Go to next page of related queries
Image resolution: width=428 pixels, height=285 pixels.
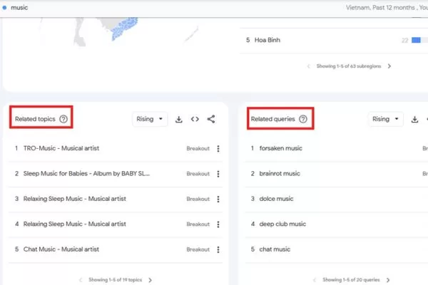click(x=388, y=280)
